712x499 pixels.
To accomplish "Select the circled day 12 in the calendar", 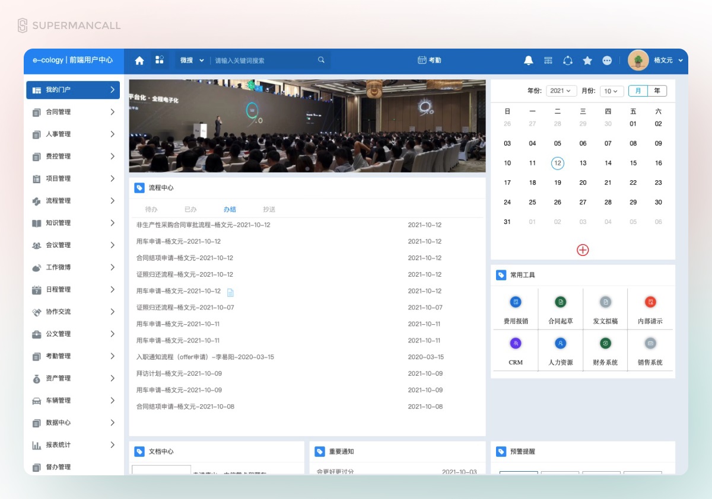I will pos(557,163).
